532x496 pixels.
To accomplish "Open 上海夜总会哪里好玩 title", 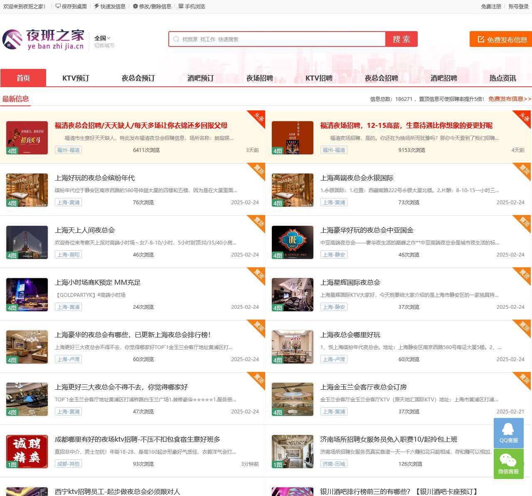I will tap(350, 335).
